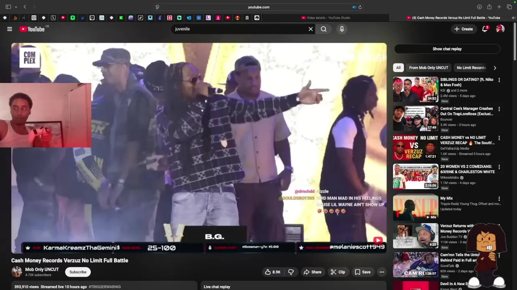517x290 pixels.
Task: Show Safari tab overview
Action: tap(509, 7)
